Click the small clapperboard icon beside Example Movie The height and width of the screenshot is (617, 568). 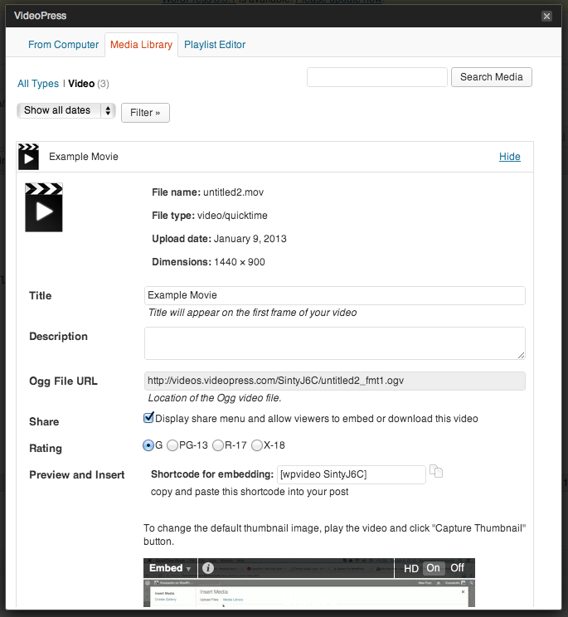pos(28,157)
